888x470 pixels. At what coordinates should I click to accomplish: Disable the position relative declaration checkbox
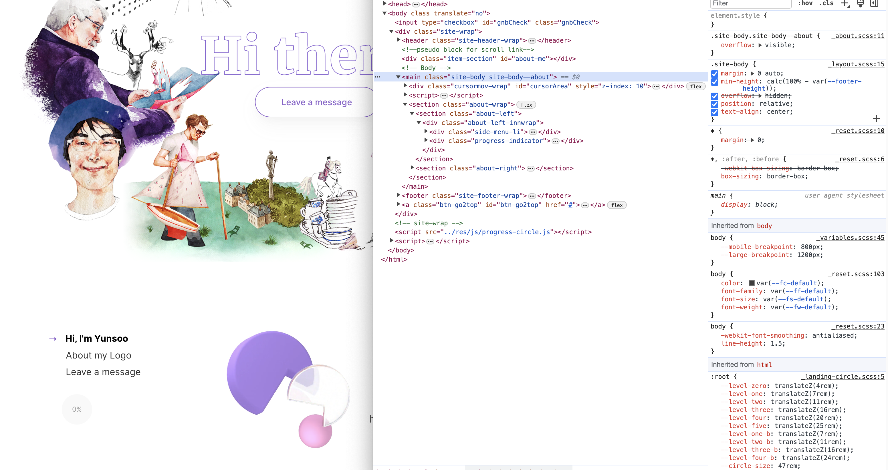715,104
